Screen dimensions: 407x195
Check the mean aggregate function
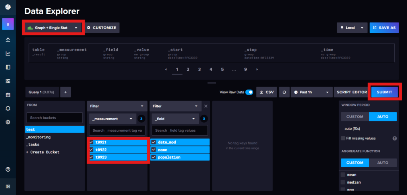[343, 174]
